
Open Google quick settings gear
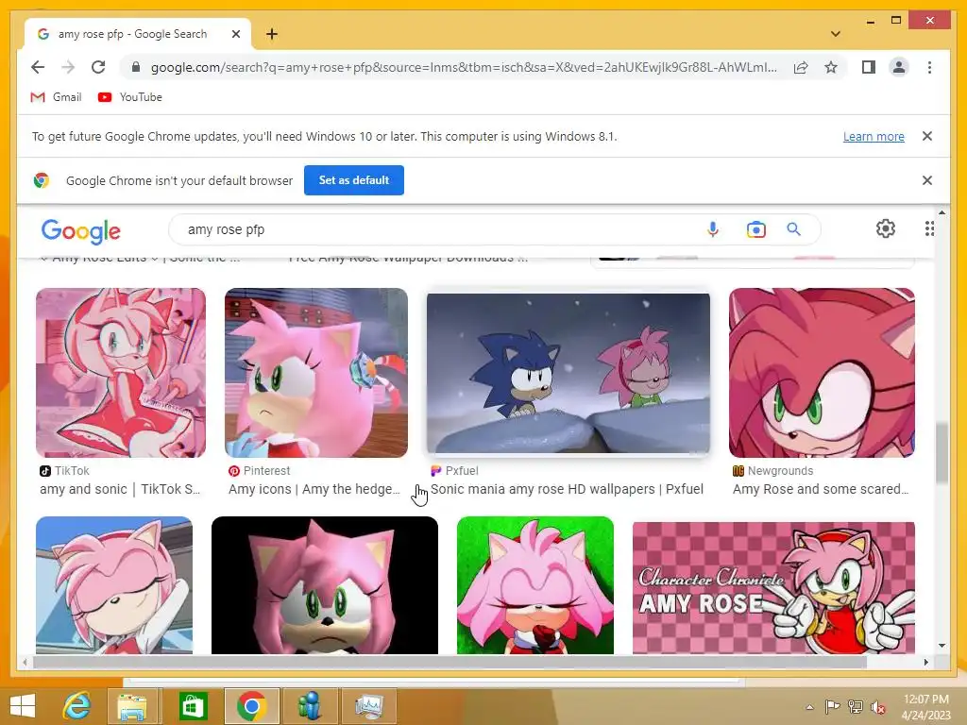pyautogui.click(x=886, y=228)
